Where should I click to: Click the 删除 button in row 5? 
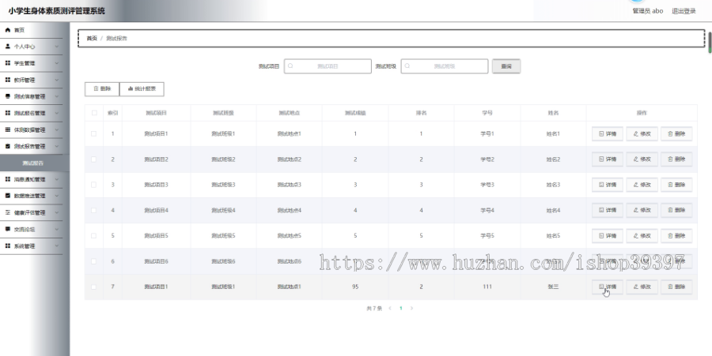[676, 235]
